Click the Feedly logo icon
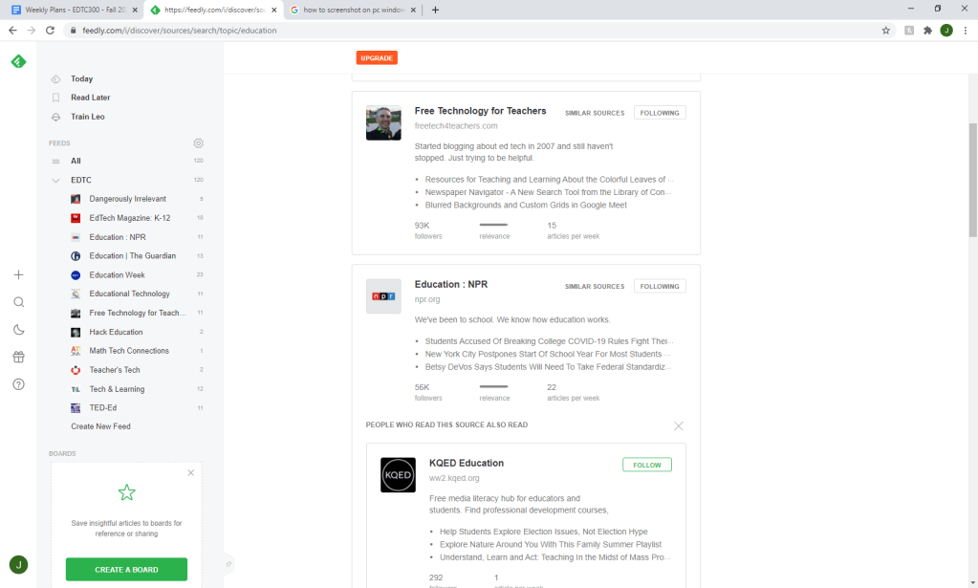The image size is (978, 588). click(x=18, y=62)
